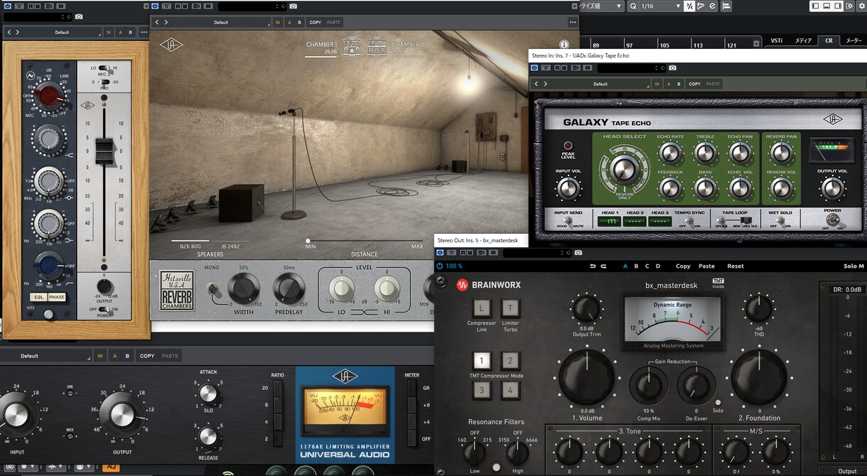The width and height of the screenshot is (867, 476).
Task: Open the Default preset dropdown in Galaxy Tape Echo
Action: pyautogui.click(x=601, y=84)
